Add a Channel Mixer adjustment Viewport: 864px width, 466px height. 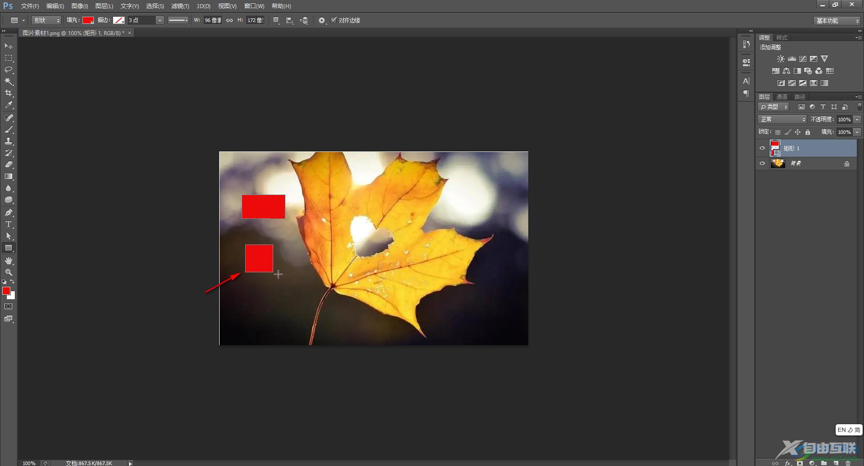click(x=819, y=71)
